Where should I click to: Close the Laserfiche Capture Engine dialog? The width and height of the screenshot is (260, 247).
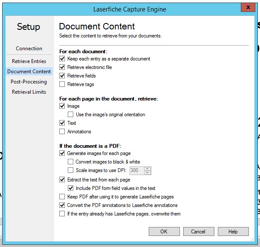(248, 8)
